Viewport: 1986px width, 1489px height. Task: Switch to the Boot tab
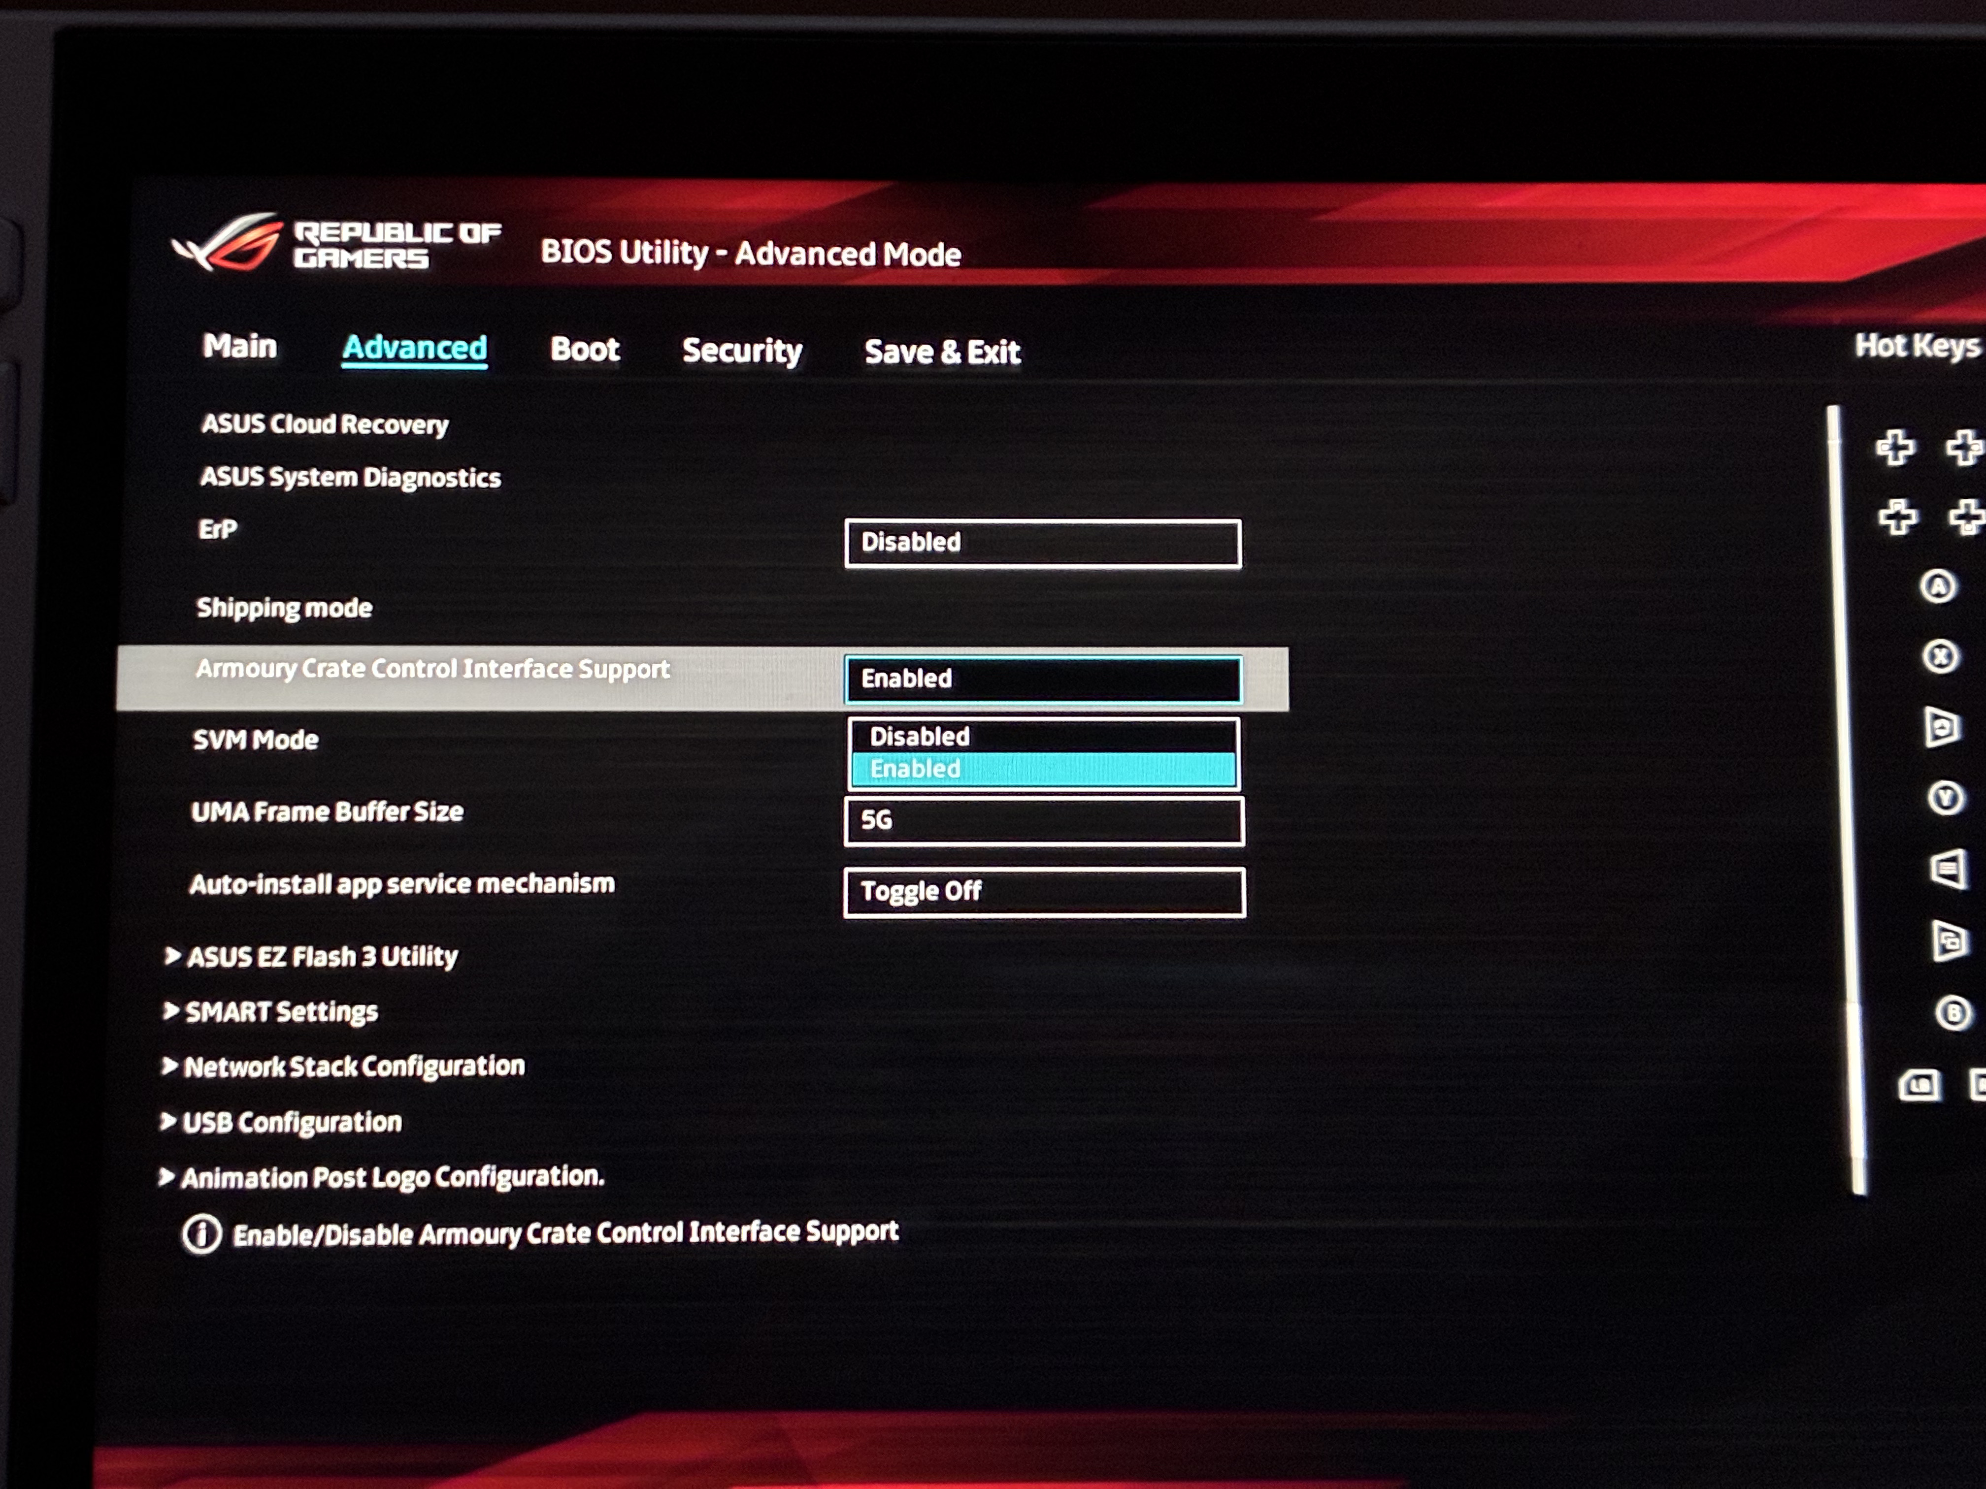pos(585,349)
